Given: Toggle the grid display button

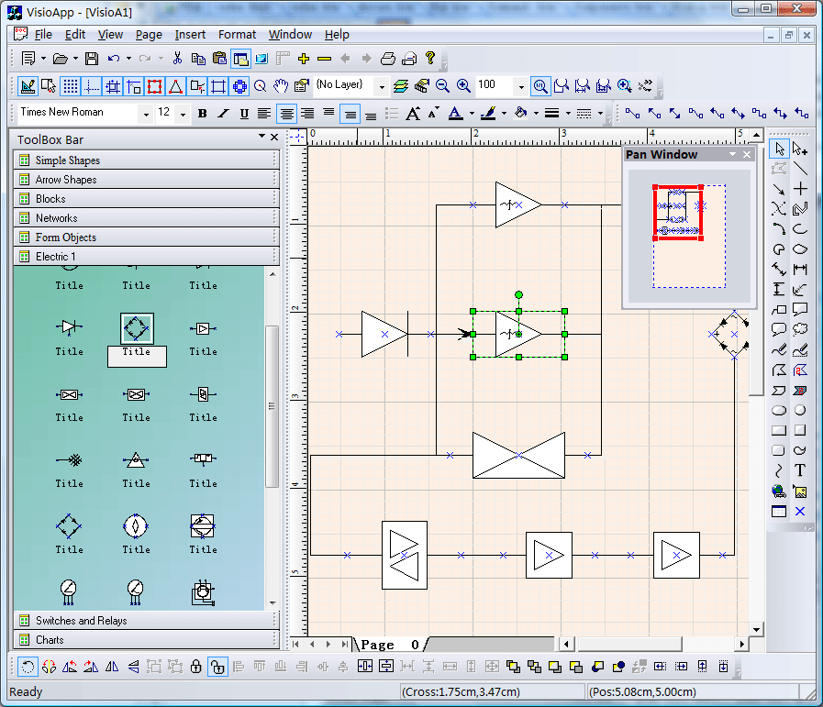Looking at the screenshot, I should (x=71, y=86).
